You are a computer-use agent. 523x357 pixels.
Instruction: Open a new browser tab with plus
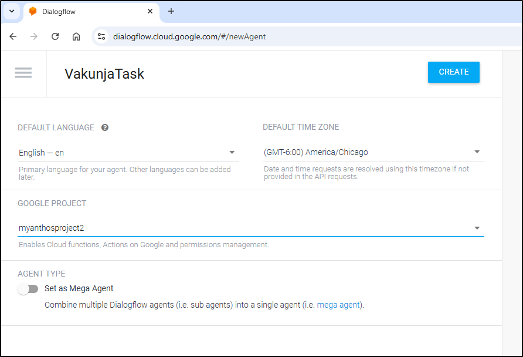[171, 11]
